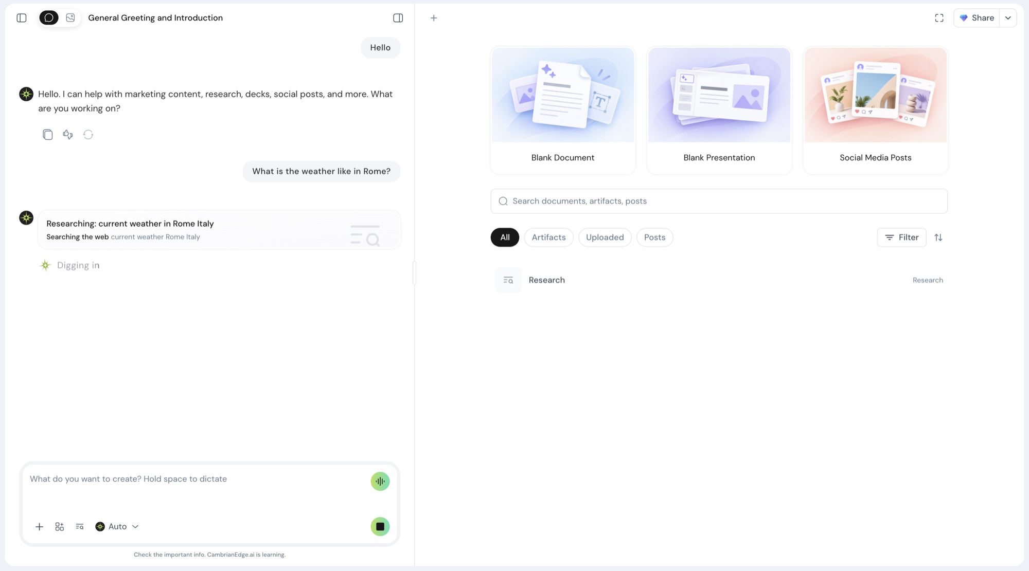
Task: Rate the greeting response with thumbs icon
Action: pos(68,135)
